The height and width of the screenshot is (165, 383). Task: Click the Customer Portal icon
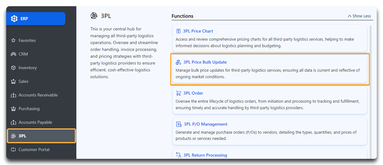coord(13,149)
